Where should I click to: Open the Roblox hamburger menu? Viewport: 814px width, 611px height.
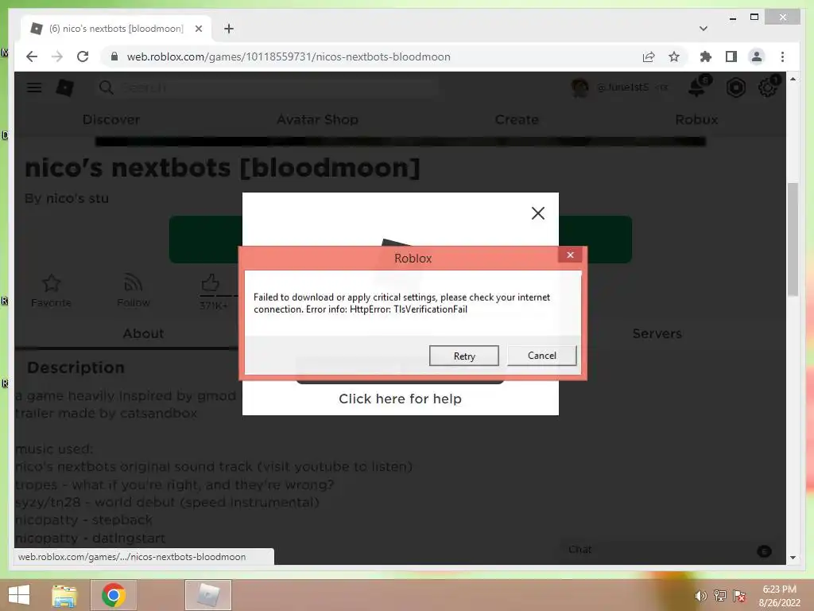point(34,88)
